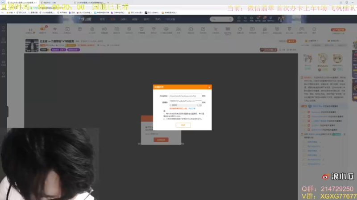Click the orange follow button beside title
The image size is (357, 200).
point(291,41)
